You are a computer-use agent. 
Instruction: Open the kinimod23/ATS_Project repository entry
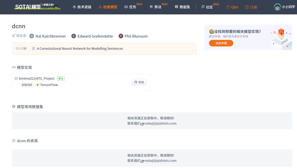pos(37,78)
